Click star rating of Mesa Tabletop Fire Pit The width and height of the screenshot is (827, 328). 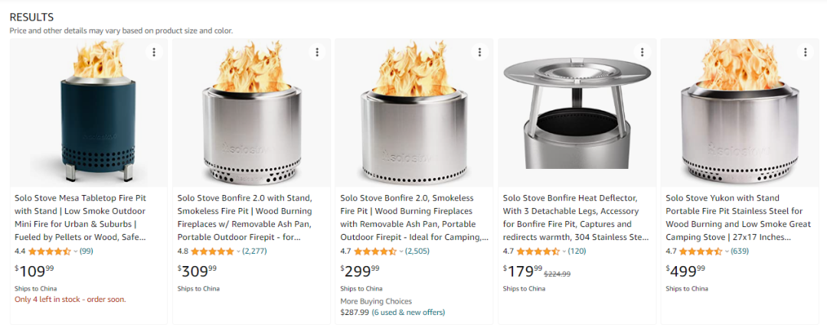50,251
